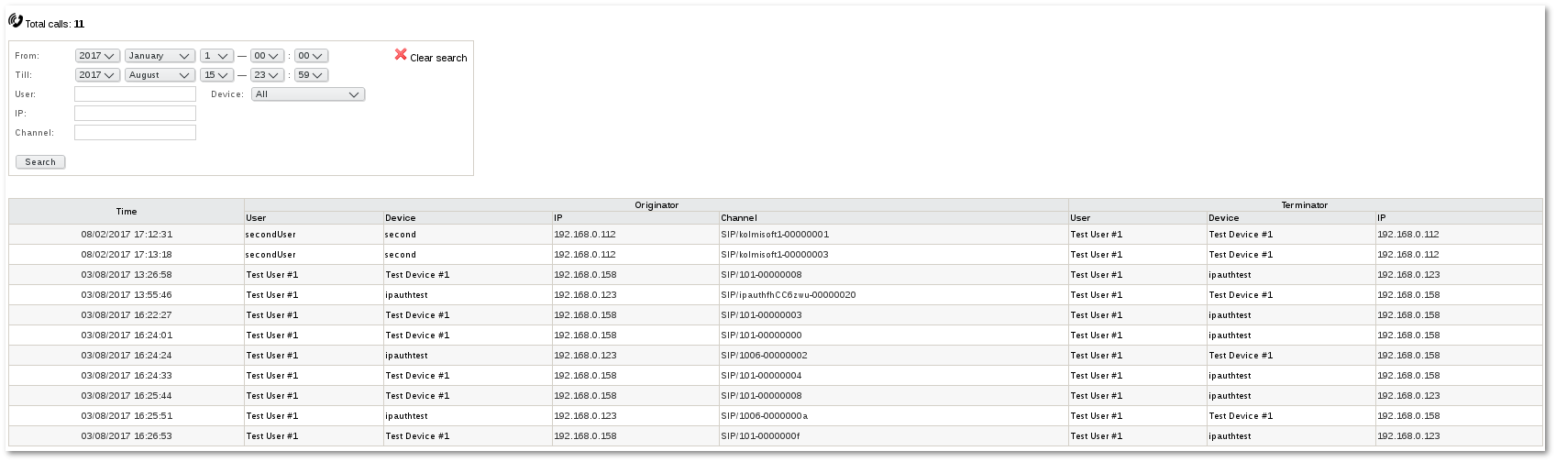Open the Till day dropdown showing 15
This screenshot has height=462, width=1556.
(x=216, y=75)
